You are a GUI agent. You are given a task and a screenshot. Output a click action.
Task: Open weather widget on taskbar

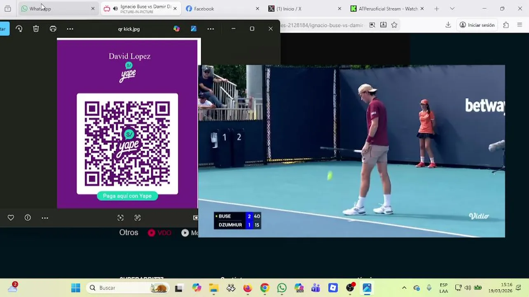(x=12, y=288)
